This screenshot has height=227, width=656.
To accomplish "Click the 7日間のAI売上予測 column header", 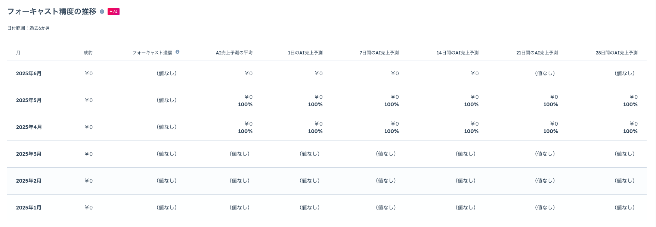I will click(379, 53).
